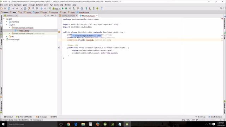Screen dimensions: 226x127
Task: Open the app run configuration dropdown
Action: (56, 8)
